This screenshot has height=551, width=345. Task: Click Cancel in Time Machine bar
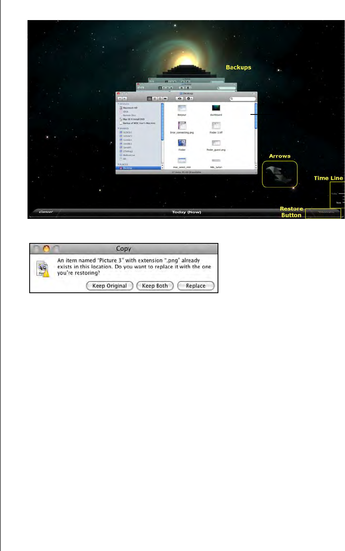[45, 212]
